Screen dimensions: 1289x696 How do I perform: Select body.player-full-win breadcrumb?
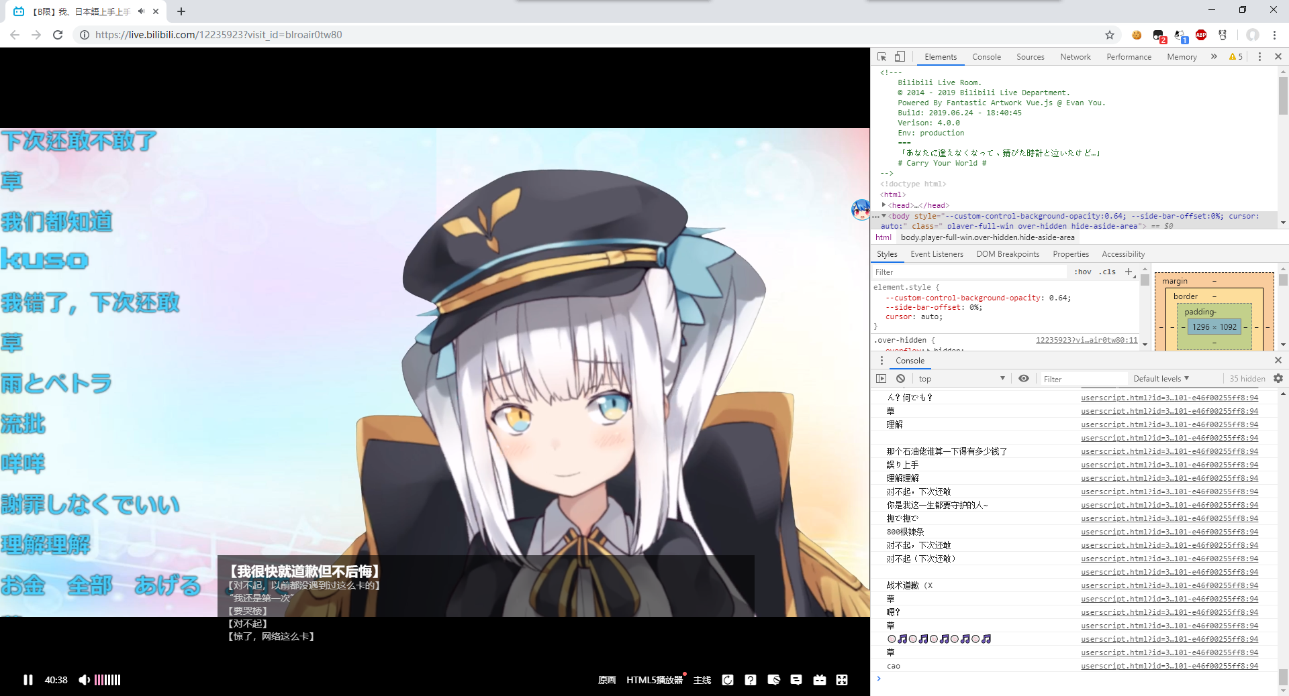(988, 237)
